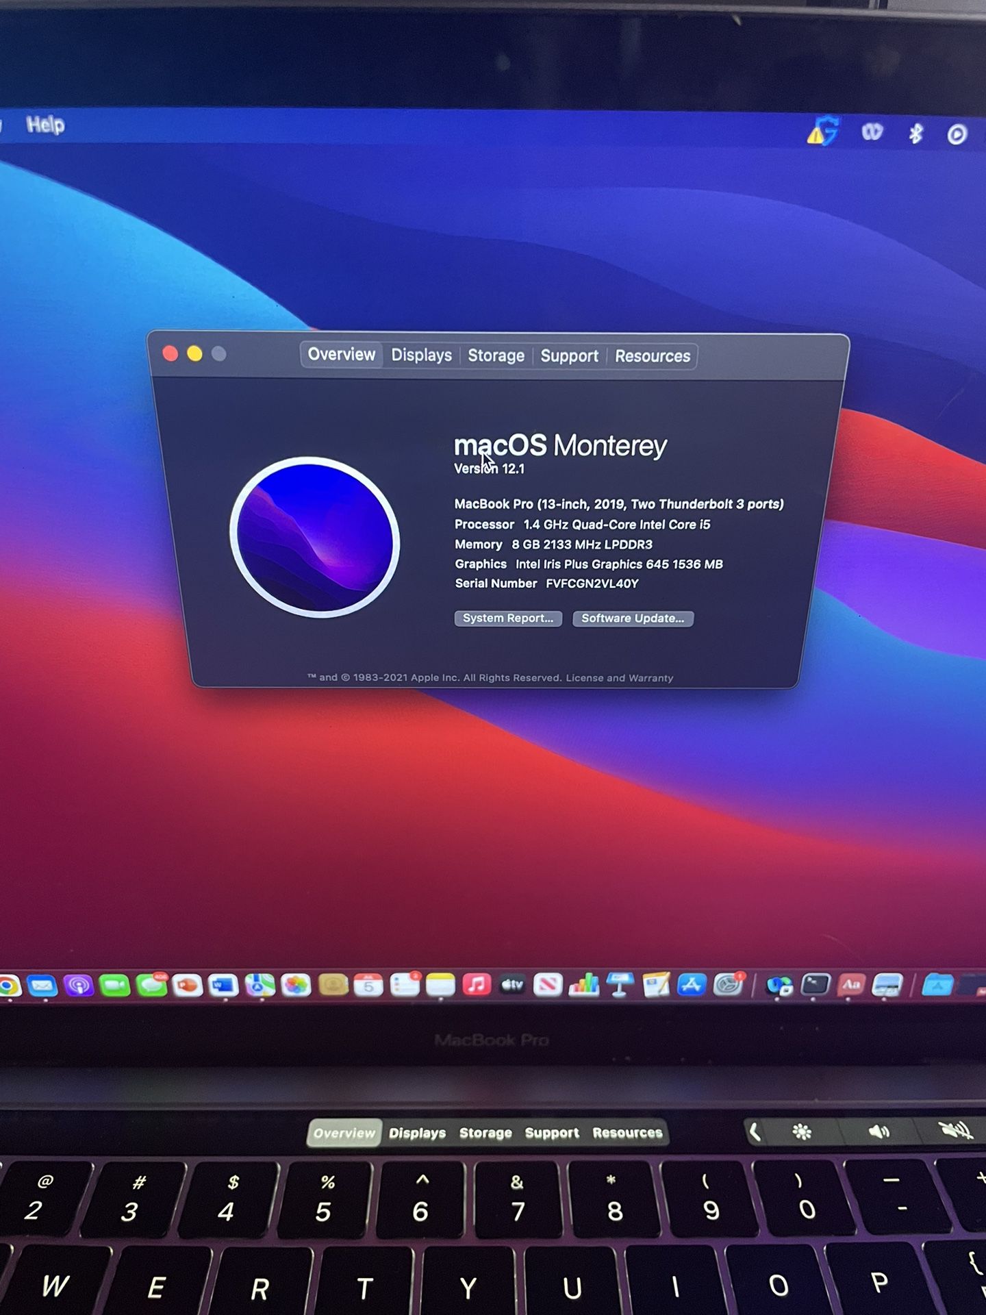Launch Apple TV from the Dock
This screenshot has width=986, height=1315.
click(512, 986)
